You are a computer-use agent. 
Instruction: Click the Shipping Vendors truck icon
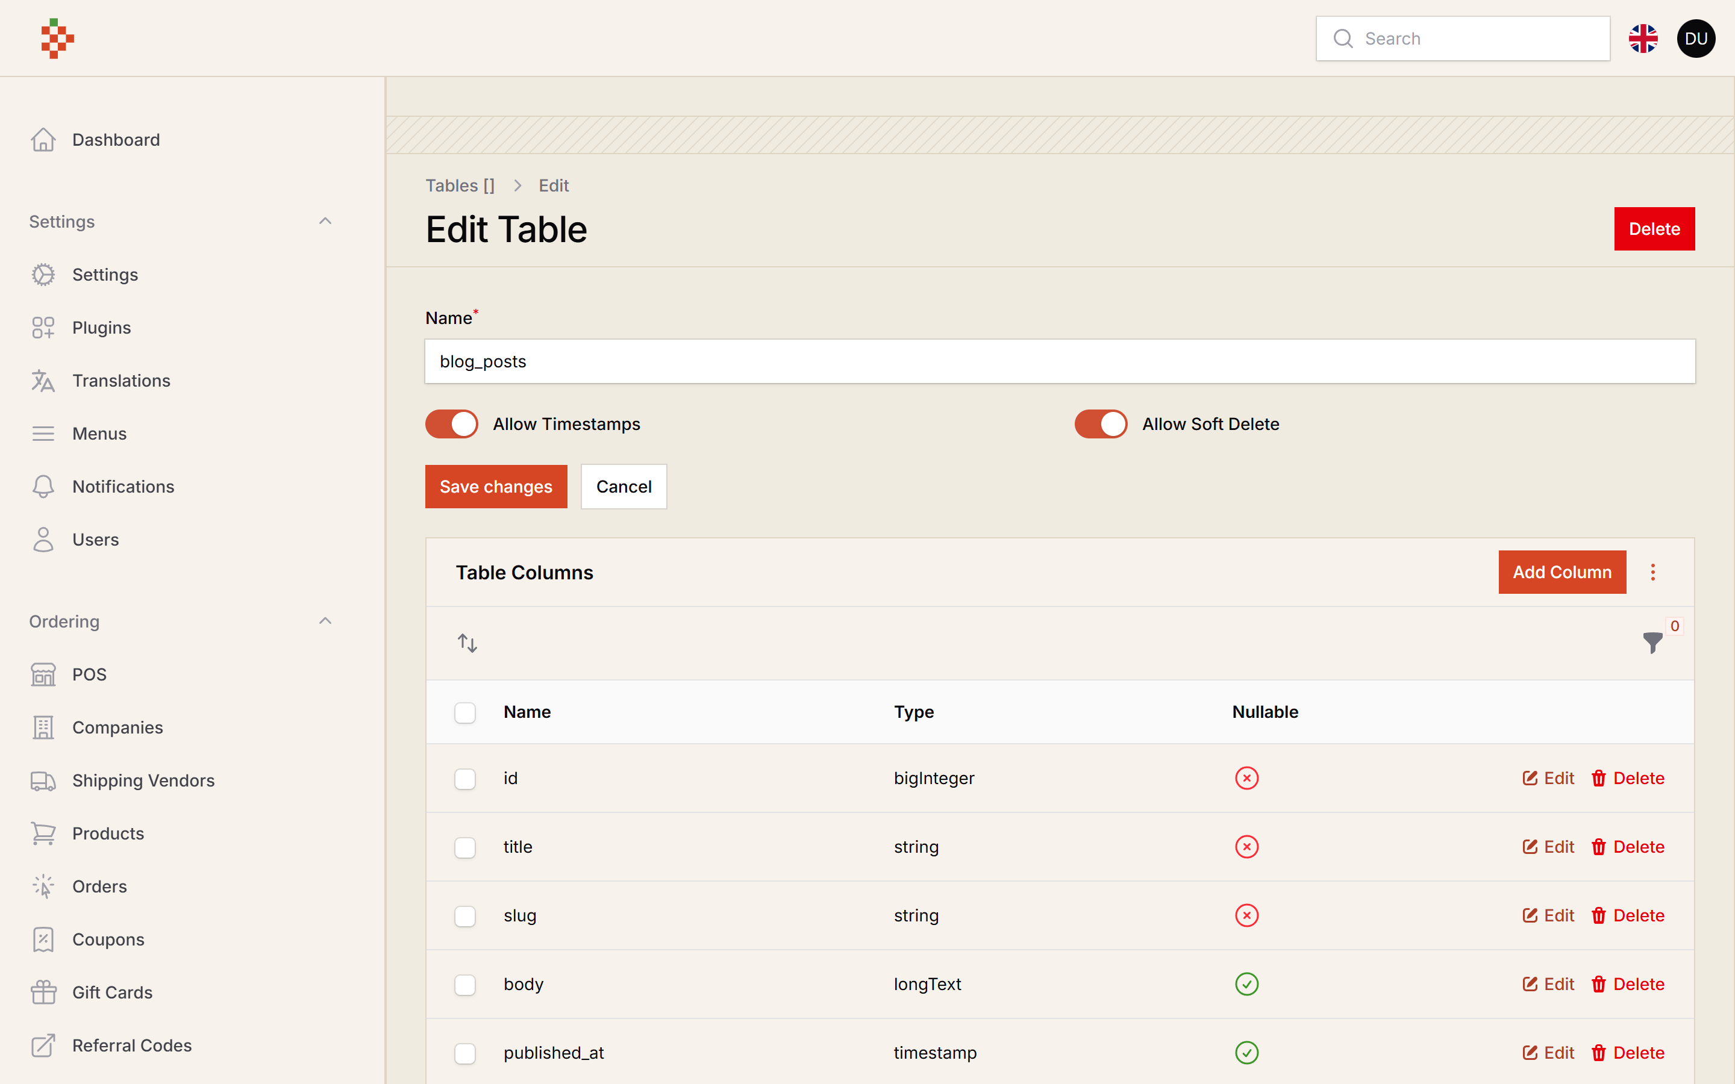(x=43, y=780)
